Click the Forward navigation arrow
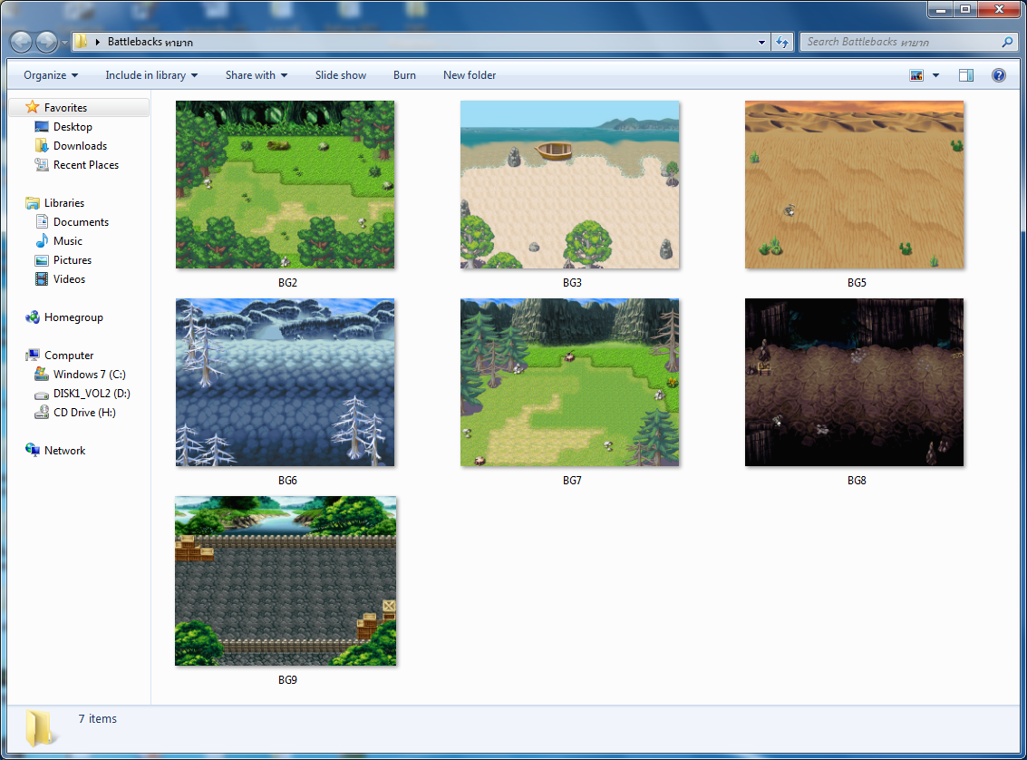 click(46, 42)
